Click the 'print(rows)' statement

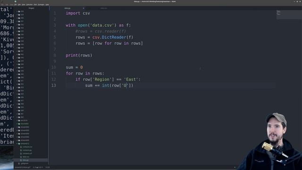click(x=79, y=55)
